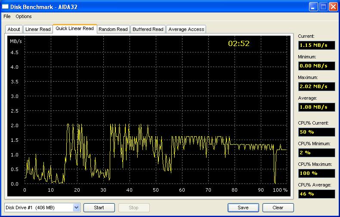Click the 'Current:' label
340x217 pixels.
point(306,36)
